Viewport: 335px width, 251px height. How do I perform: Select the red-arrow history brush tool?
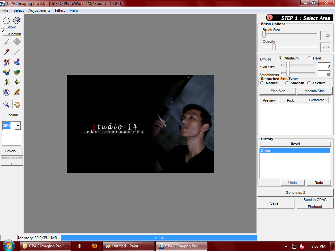click(x=7, y=62)
